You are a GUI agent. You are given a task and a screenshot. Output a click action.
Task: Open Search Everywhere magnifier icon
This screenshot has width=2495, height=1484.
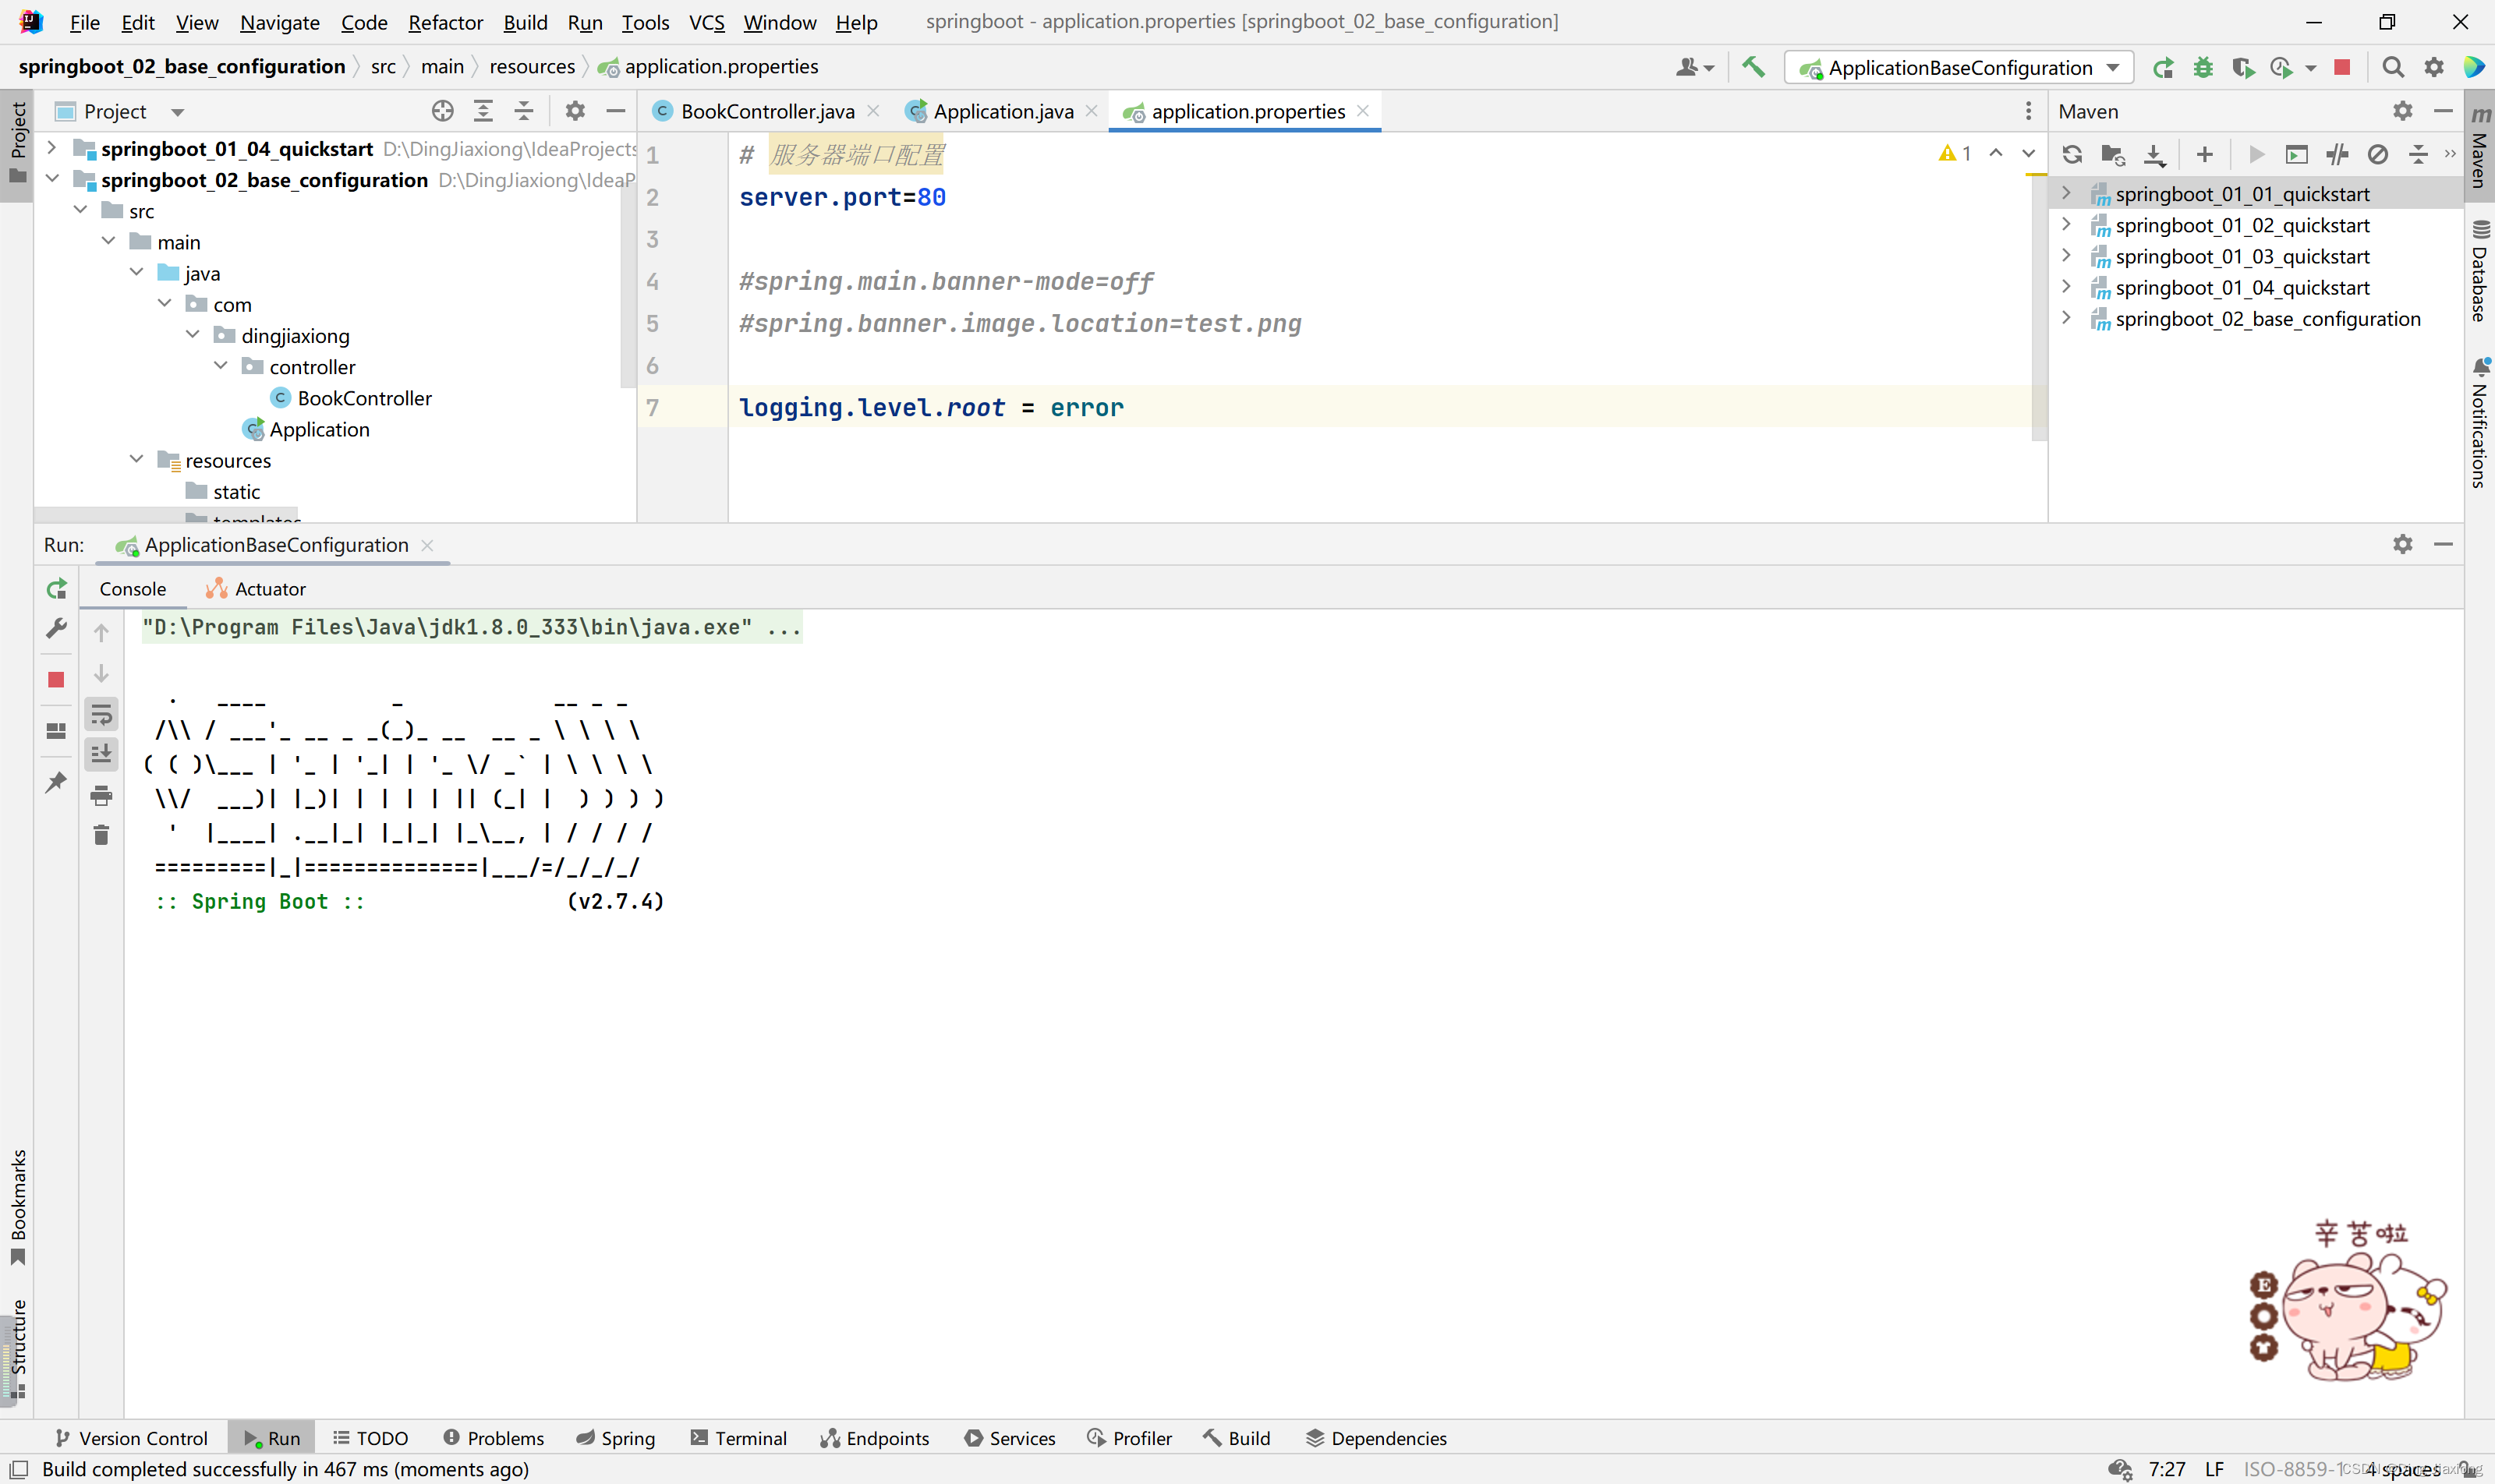pos(2393,67)
